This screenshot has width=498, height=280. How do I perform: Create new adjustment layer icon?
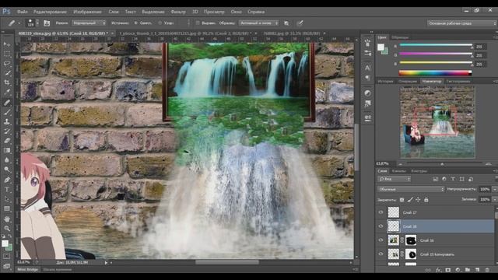(458, 270)
